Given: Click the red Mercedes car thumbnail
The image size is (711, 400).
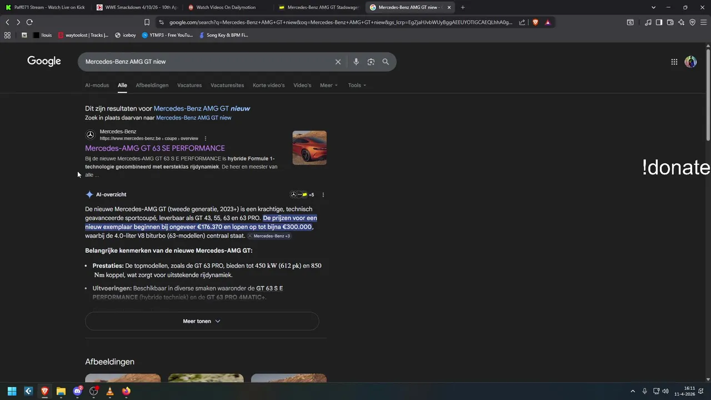Looking at the screenshot, I should 309,148.
